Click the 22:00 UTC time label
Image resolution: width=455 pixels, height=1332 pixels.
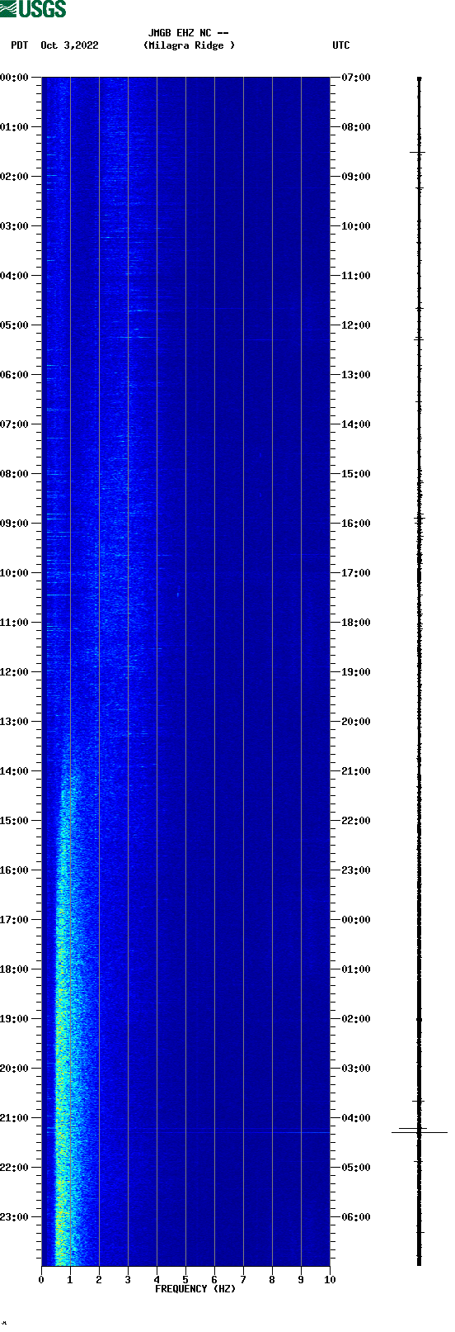356,821
